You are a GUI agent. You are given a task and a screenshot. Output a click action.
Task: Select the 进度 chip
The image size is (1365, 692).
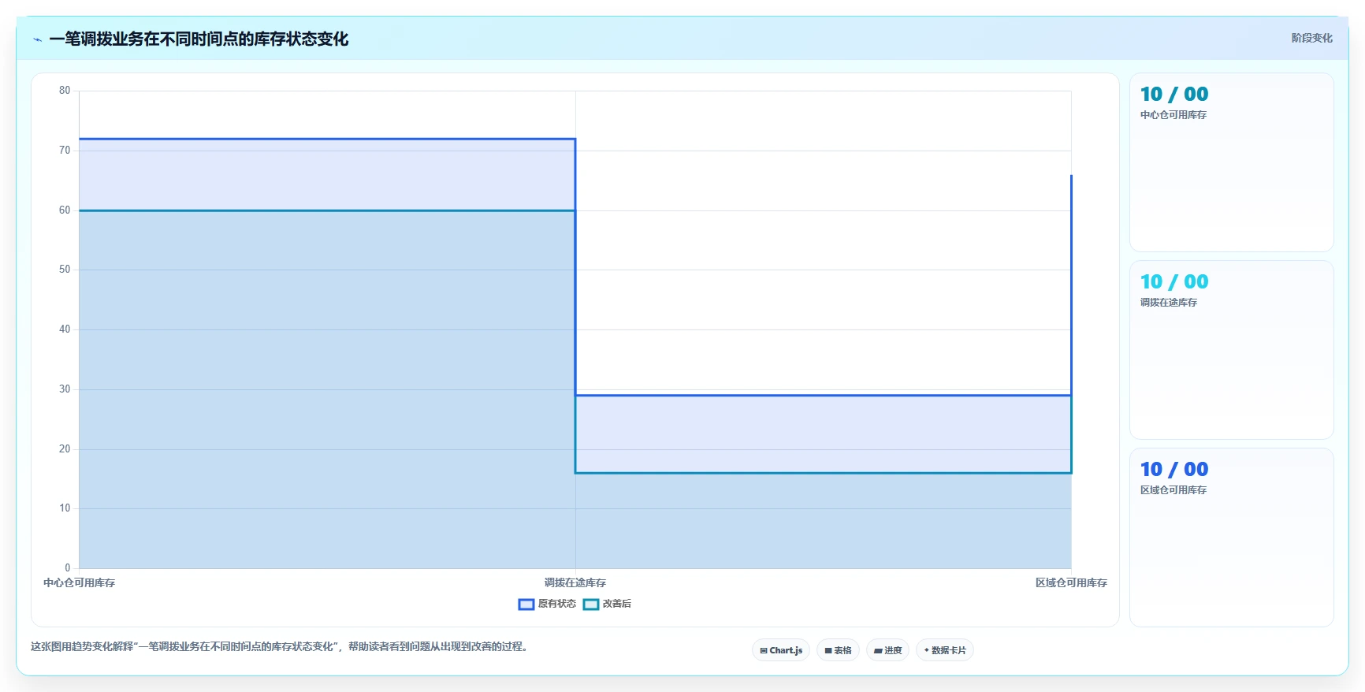point(887,650)
